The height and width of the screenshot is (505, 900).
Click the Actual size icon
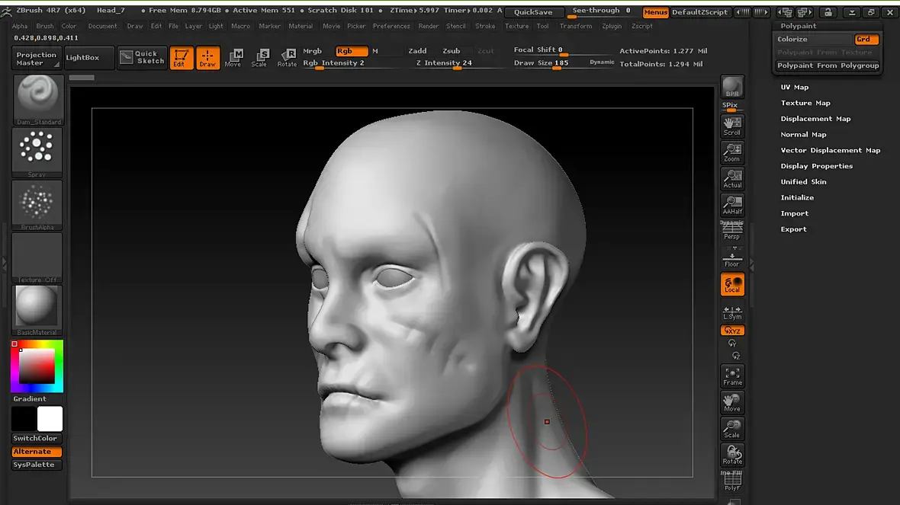point(732,179)
